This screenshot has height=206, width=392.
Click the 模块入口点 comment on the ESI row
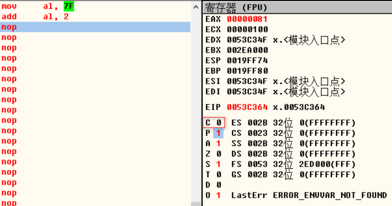pos(309,81)
